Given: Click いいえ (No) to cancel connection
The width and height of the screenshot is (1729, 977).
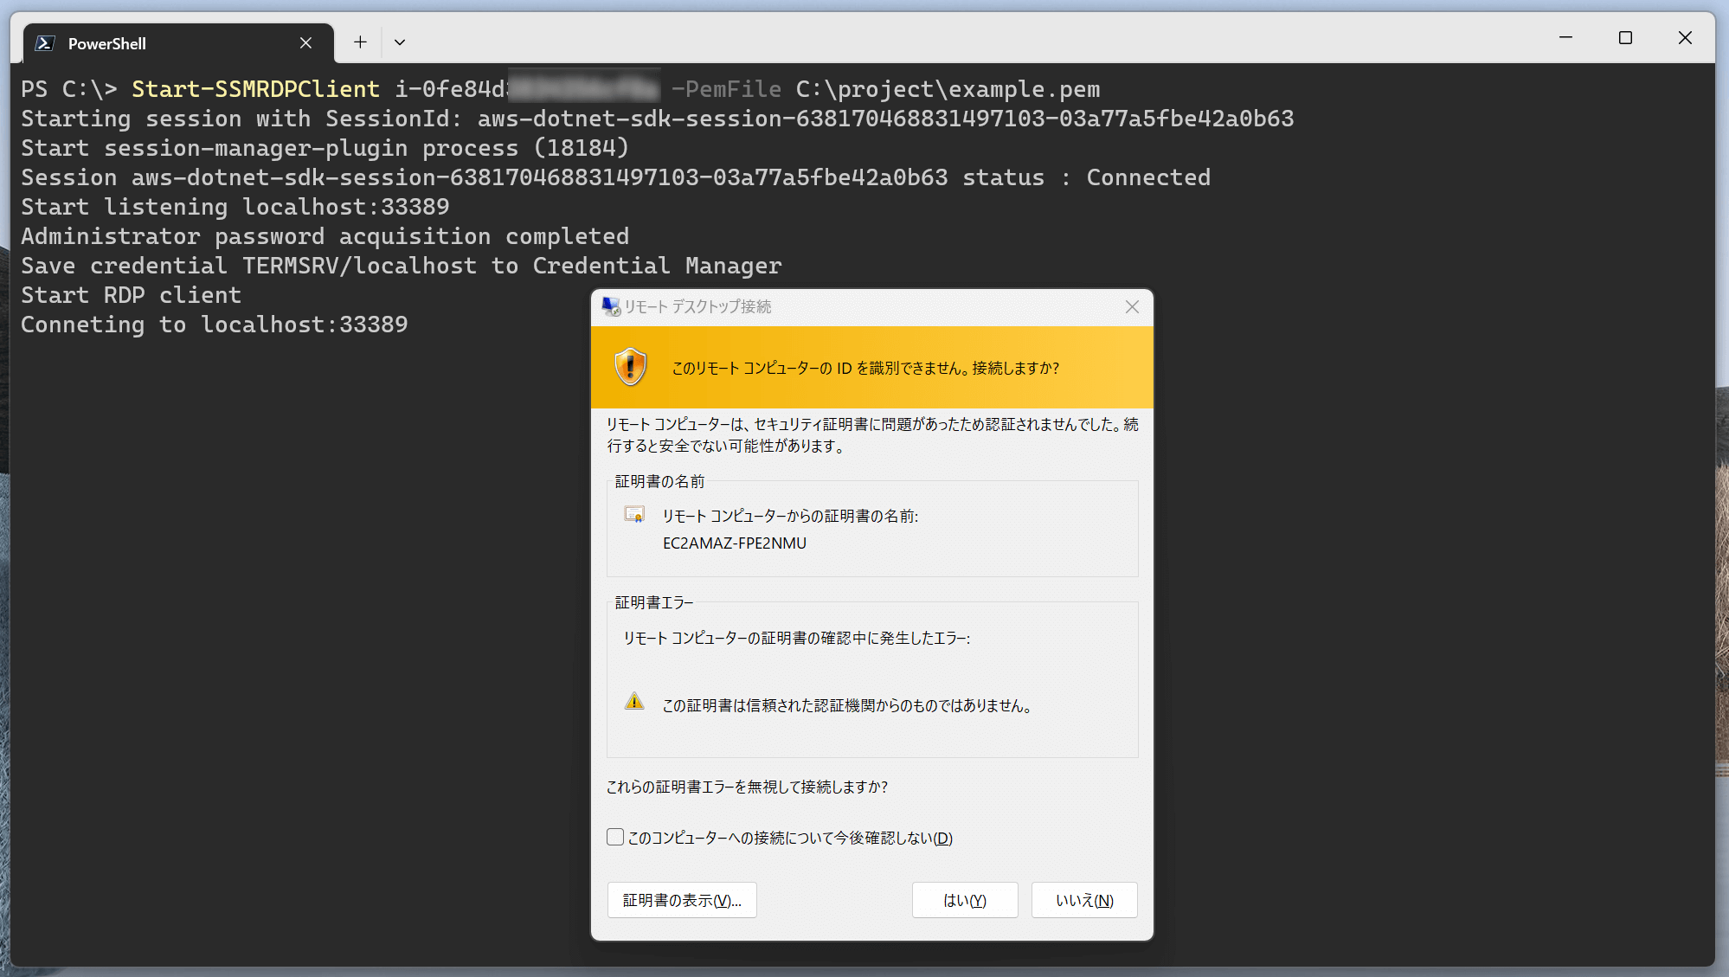Looking at the screenshot, I should (1084, 900).
